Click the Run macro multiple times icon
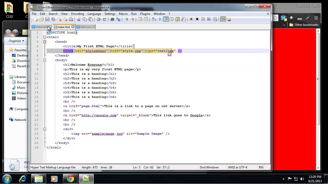 (x=209, y=19)
